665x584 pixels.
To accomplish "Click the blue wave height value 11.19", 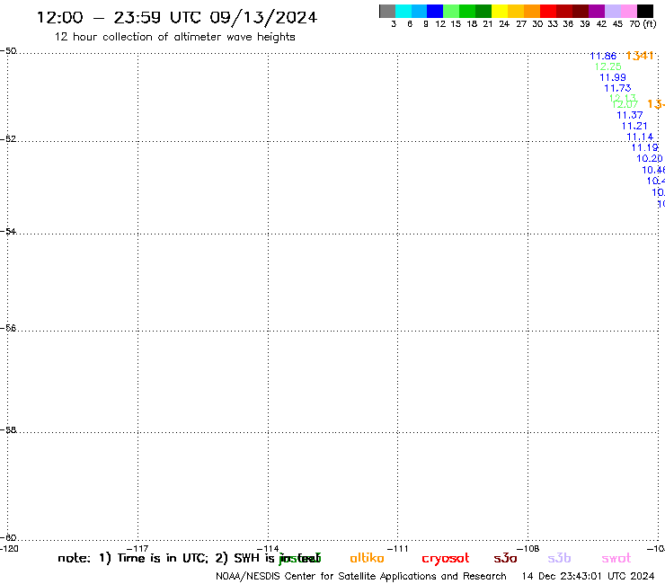I will click(x=644, y=147).
